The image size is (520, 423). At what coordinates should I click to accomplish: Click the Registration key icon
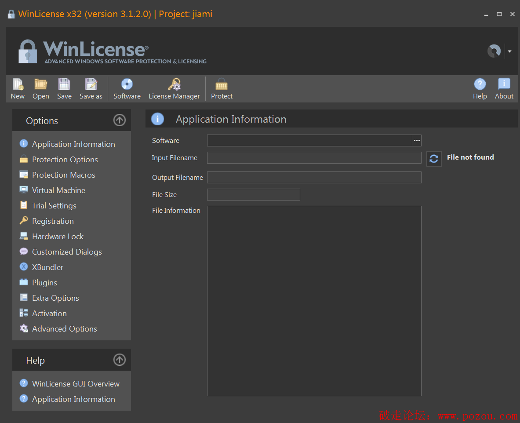tap(24, 220)
